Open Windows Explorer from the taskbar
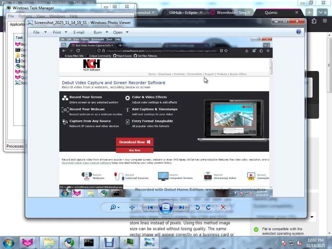Viewport: 332px width, 249px height. [49, 243]
